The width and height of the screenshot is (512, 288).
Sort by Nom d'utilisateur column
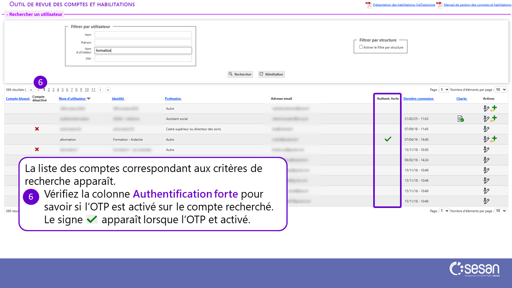[72, 98]
